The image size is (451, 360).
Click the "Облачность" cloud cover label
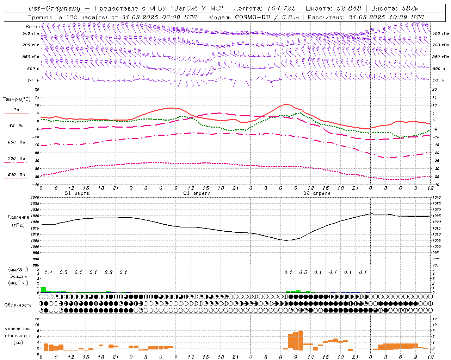[18, 305]
